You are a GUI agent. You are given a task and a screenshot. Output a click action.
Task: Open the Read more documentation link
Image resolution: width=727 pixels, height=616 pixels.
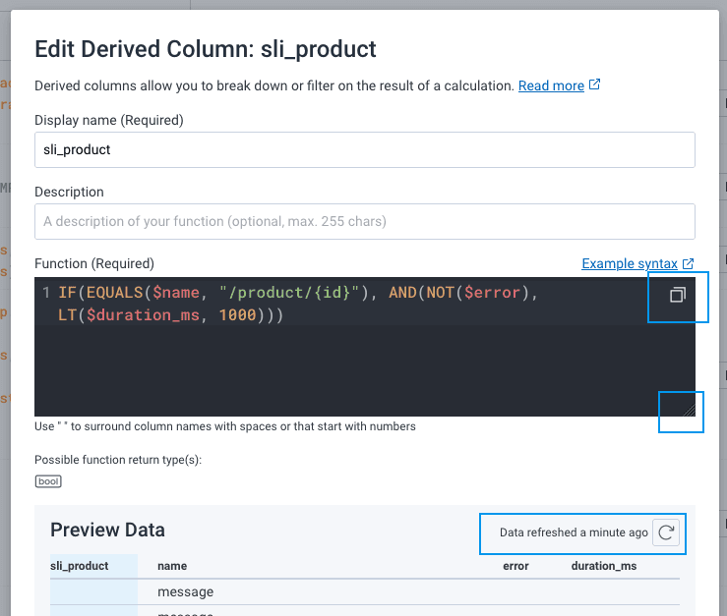[551, 85]
